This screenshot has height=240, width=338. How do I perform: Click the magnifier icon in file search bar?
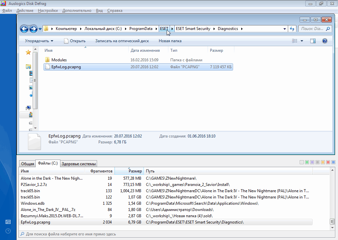22,234
